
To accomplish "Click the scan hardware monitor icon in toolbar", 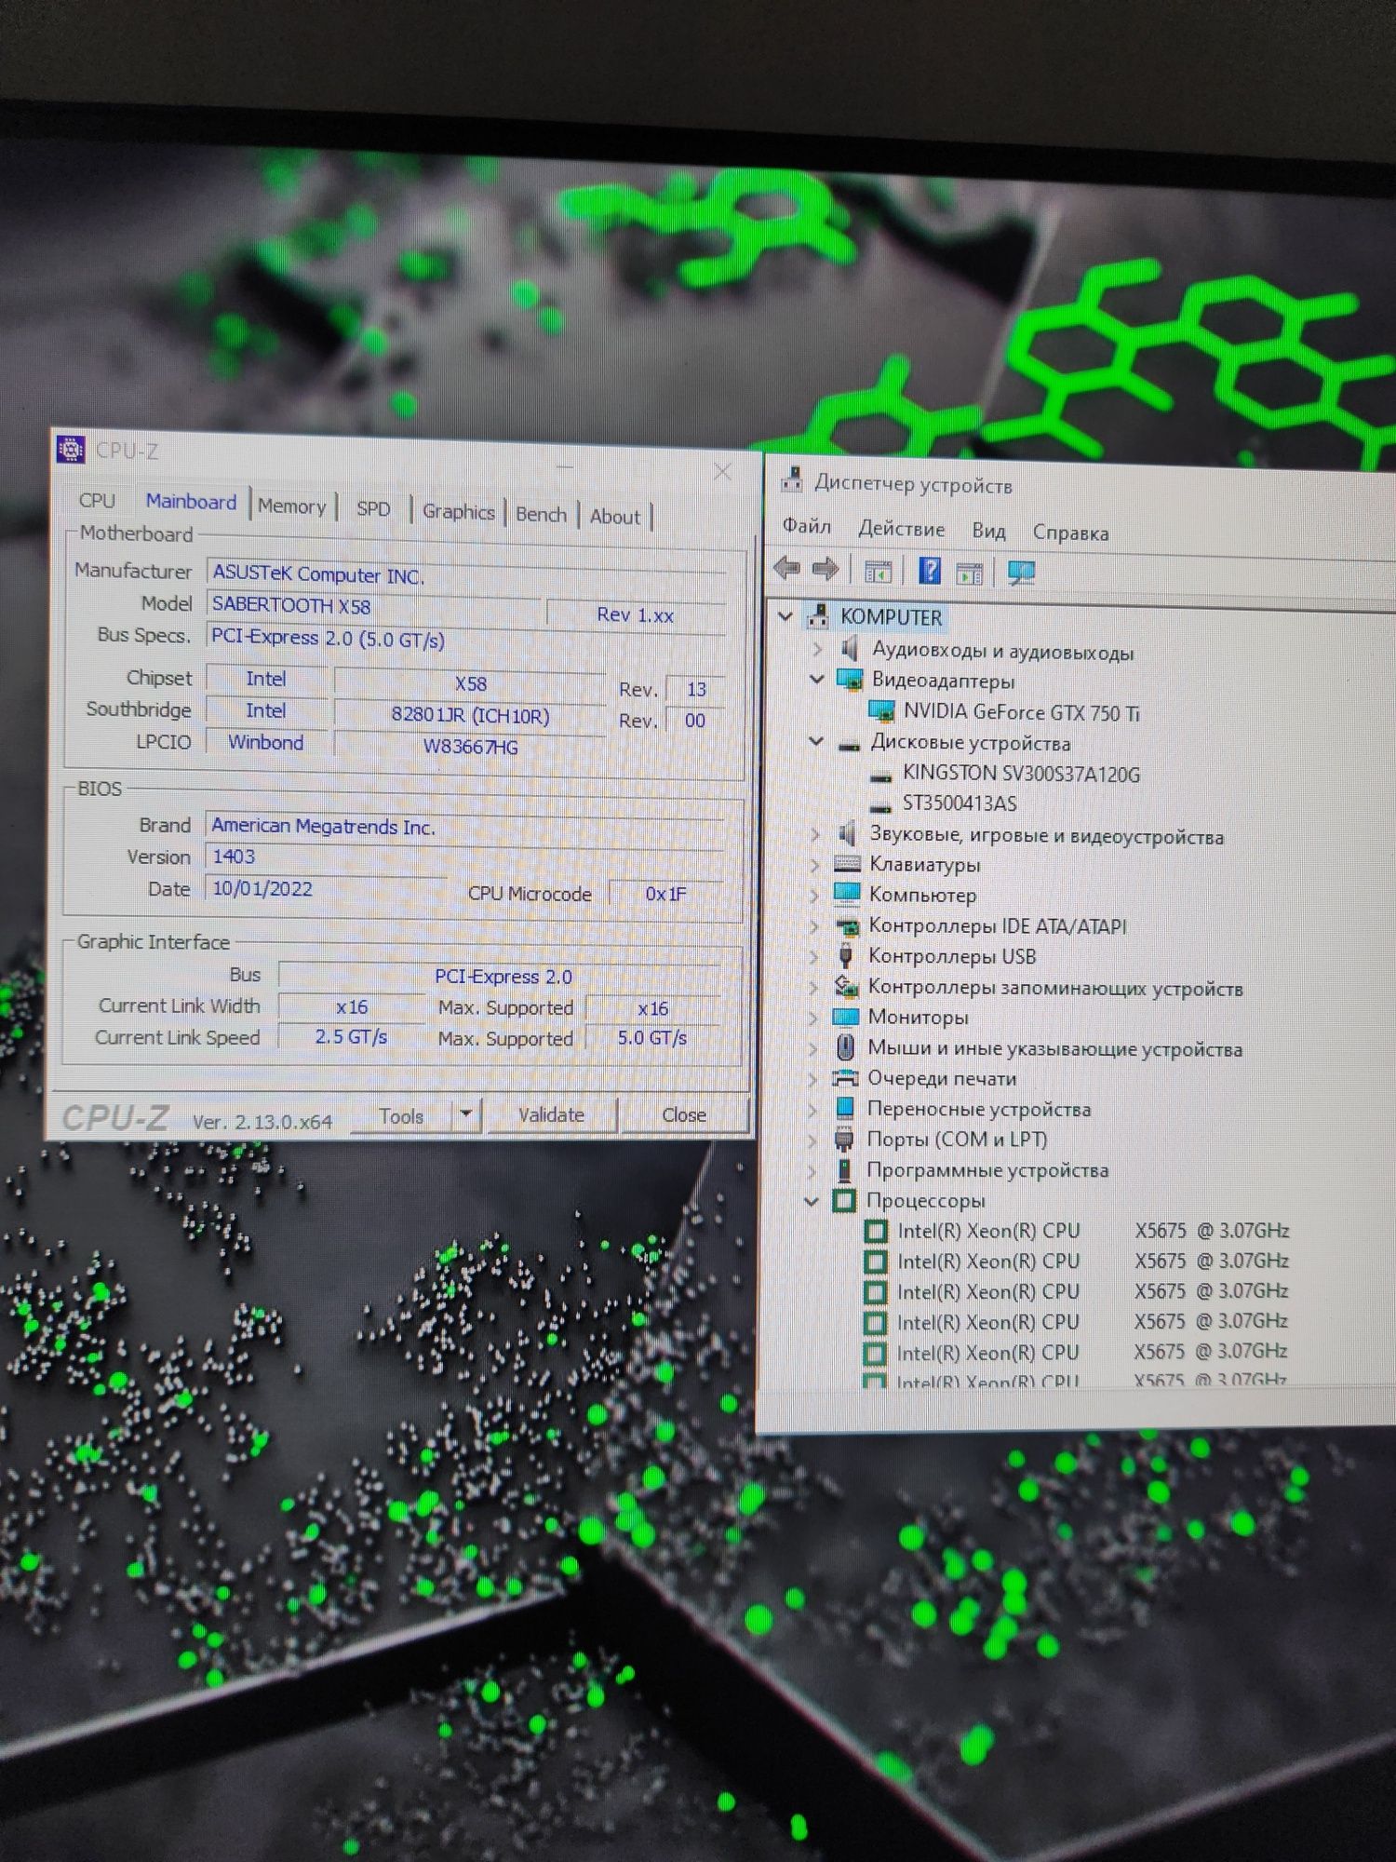I will pos(1021,573).
